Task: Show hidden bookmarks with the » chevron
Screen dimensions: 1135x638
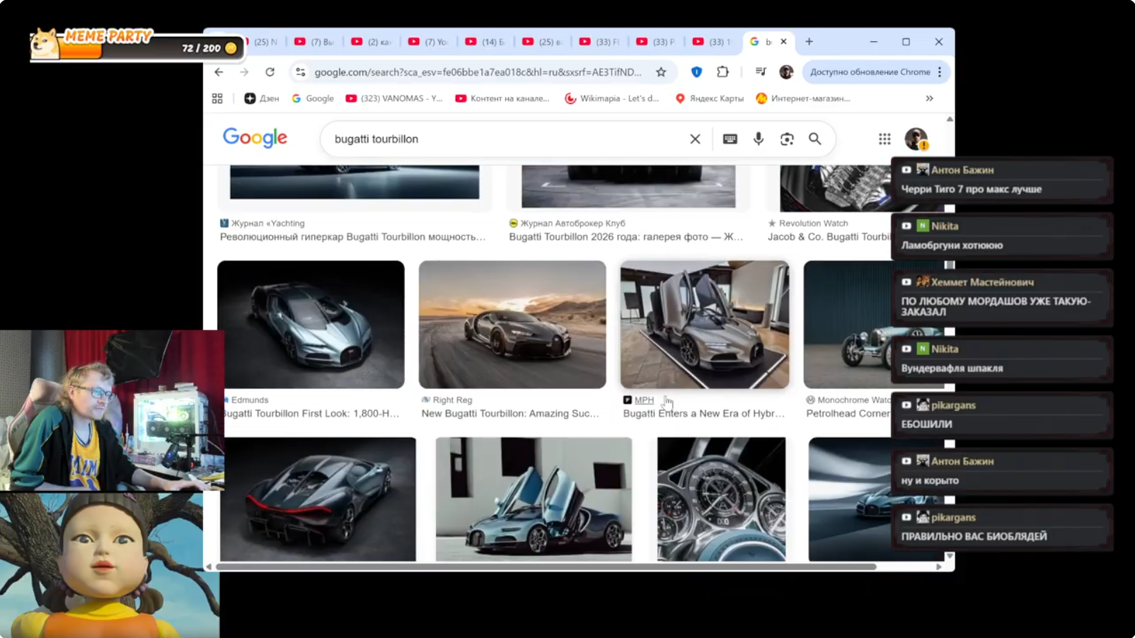Action: point(929,98)
